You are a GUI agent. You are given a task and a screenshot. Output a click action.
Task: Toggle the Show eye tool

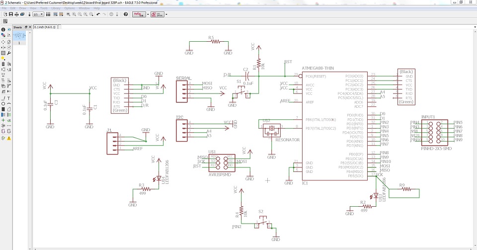point(9,30)
